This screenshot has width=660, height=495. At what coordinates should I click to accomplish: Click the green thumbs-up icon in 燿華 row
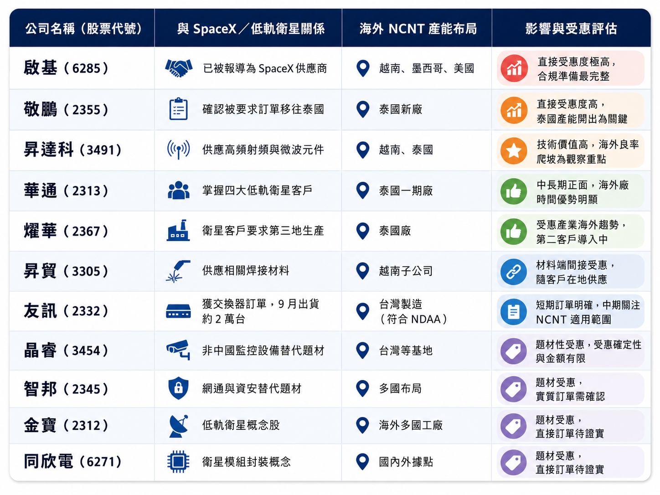[x=514, y=231]
